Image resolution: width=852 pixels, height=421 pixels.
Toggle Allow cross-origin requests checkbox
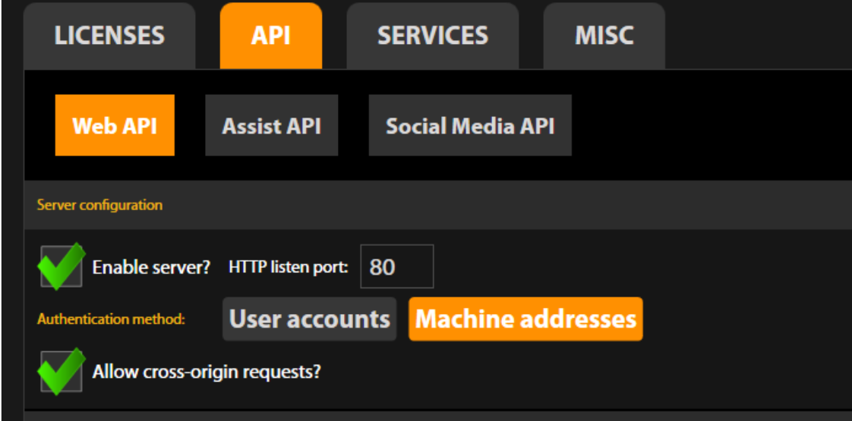click(x=61, y=372)
